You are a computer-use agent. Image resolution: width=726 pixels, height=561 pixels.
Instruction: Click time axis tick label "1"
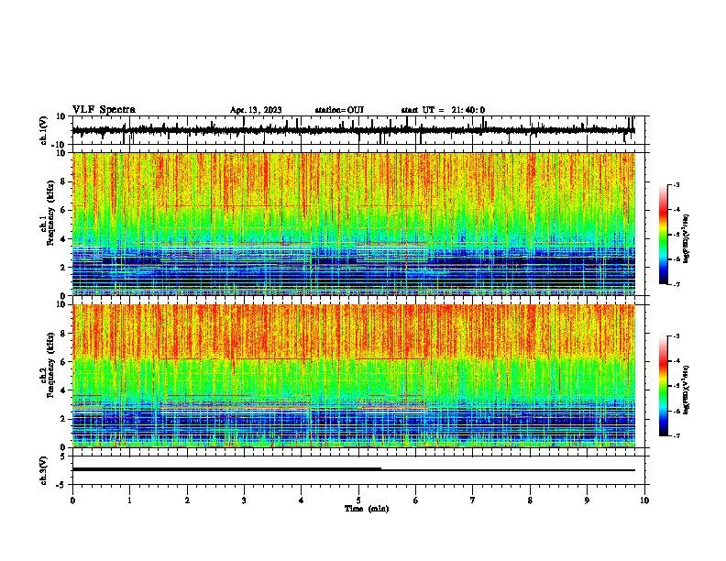[x=129, y=500]
